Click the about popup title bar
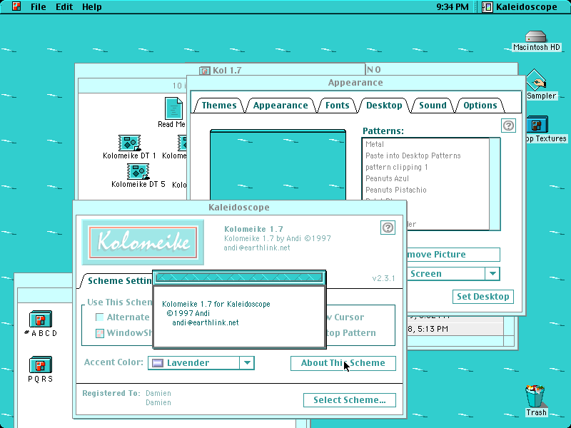This screenshot has width=571, height=428. tap(239, 277)
